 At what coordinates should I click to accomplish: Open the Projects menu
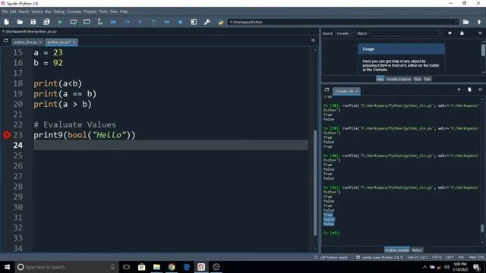(90, 11)
